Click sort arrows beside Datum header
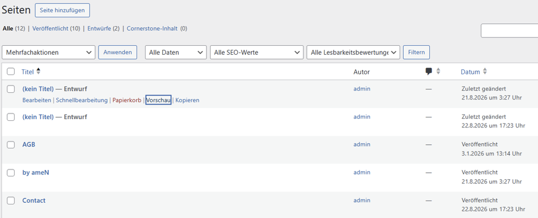This screenshot has width=538, height=218. click(x=484, y=72)
